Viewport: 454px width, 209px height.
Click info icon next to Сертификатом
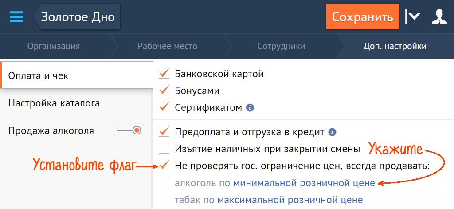250,107
